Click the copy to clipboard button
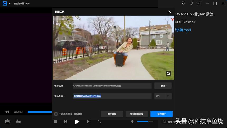This screenshot has width=227, height=128. 136,114
